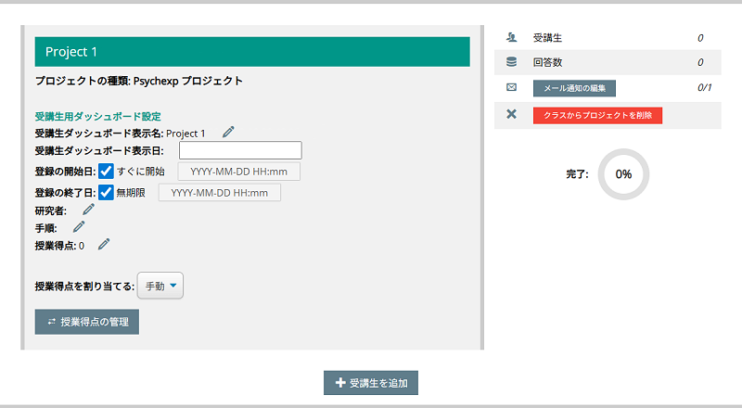Click the 登録の終了日 date field

pyautogui.click(x=220, y=193)
